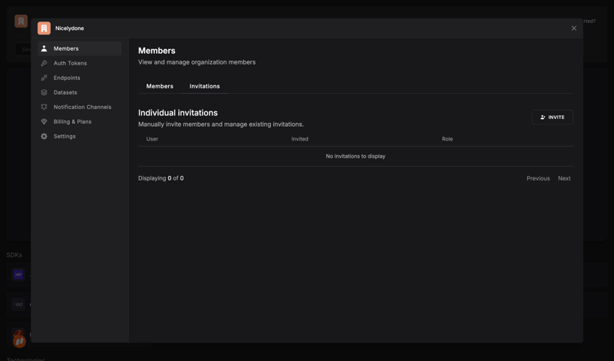Click the Notification Channels bell icon

pos(44,107)
